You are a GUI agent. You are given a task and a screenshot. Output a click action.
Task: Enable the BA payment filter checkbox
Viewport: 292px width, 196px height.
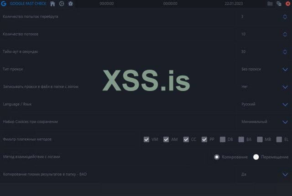pyautogui.click(x=241, y=140)
